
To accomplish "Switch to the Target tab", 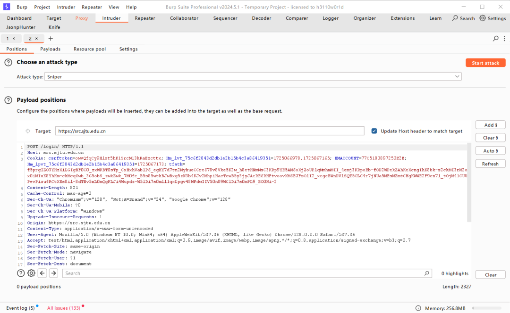I will [54, 18].
